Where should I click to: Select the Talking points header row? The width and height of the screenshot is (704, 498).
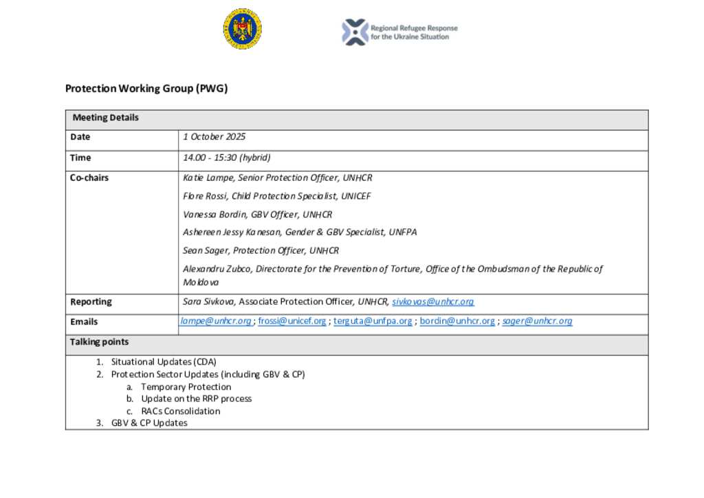tap(356, 342)
